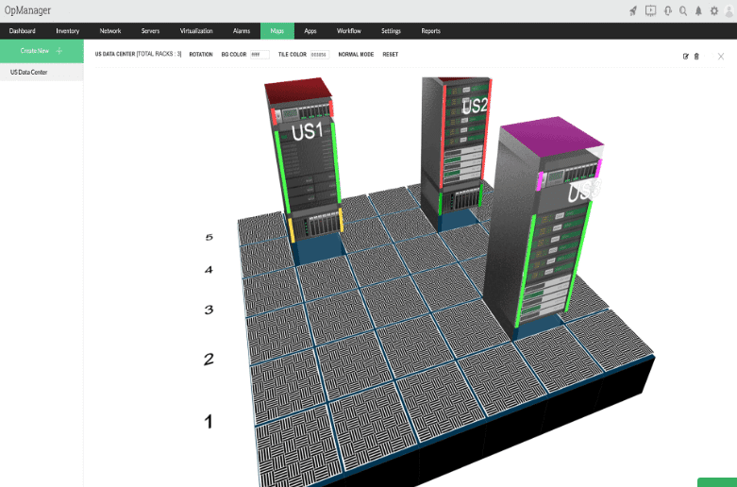Toggle ROTATION of the floor view

[x=201, y=55]
